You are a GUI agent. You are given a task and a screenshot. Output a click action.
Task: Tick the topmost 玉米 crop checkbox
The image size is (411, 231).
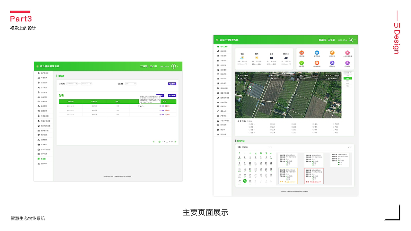tap(271, 124)
